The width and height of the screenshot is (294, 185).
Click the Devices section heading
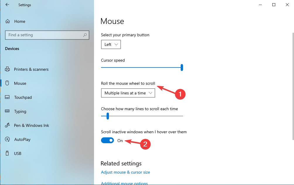coord(12,49)
